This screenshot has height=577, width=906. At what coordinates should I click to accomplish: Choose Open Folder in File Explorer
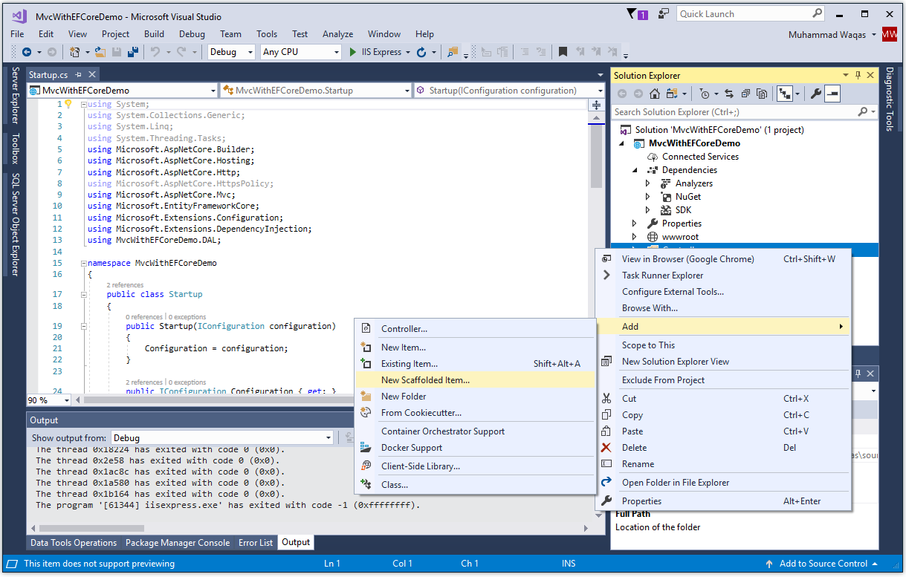point(723,483)
